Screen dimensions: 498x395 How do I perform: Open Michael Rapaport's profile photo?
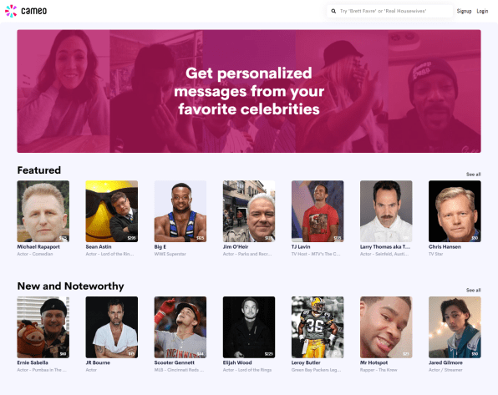(x=43, y=211)
